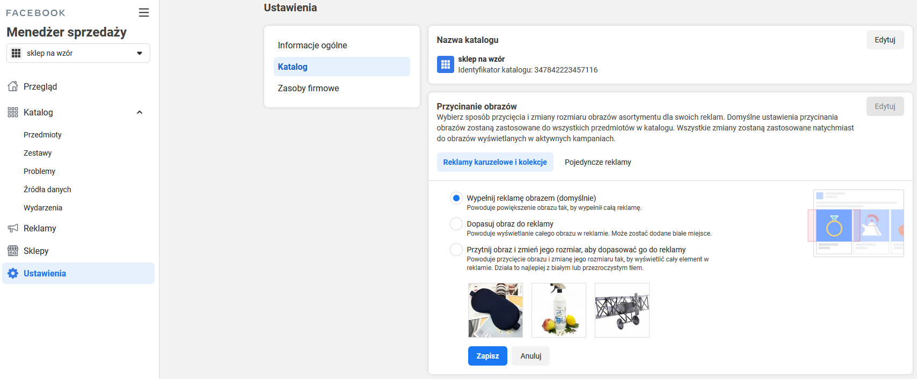Collapse the Katalog section chevron
This screenshot has width=917, height=379.
pos(140,112)
